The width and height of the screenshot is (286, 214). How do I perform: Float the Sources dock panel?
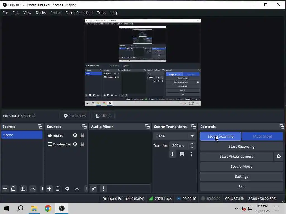click(84, 127)
